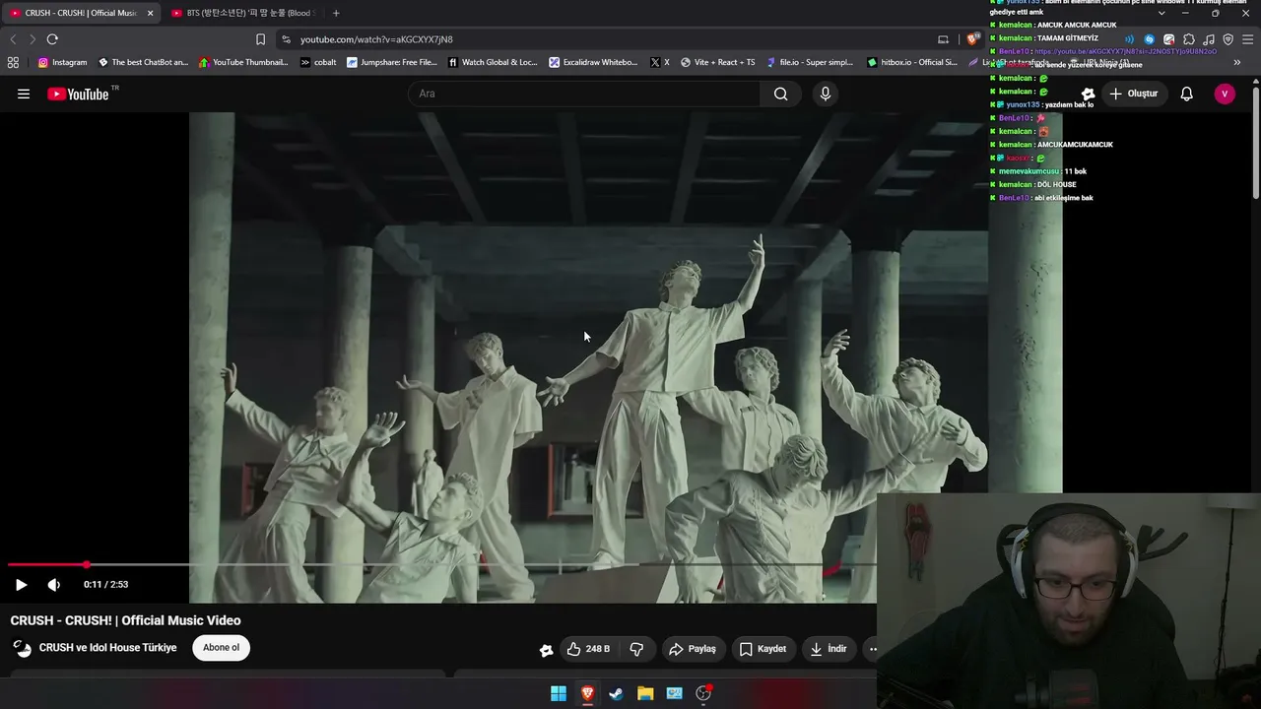Open the file.io bookmark
Screen dimensions: 1261x709
810,62
